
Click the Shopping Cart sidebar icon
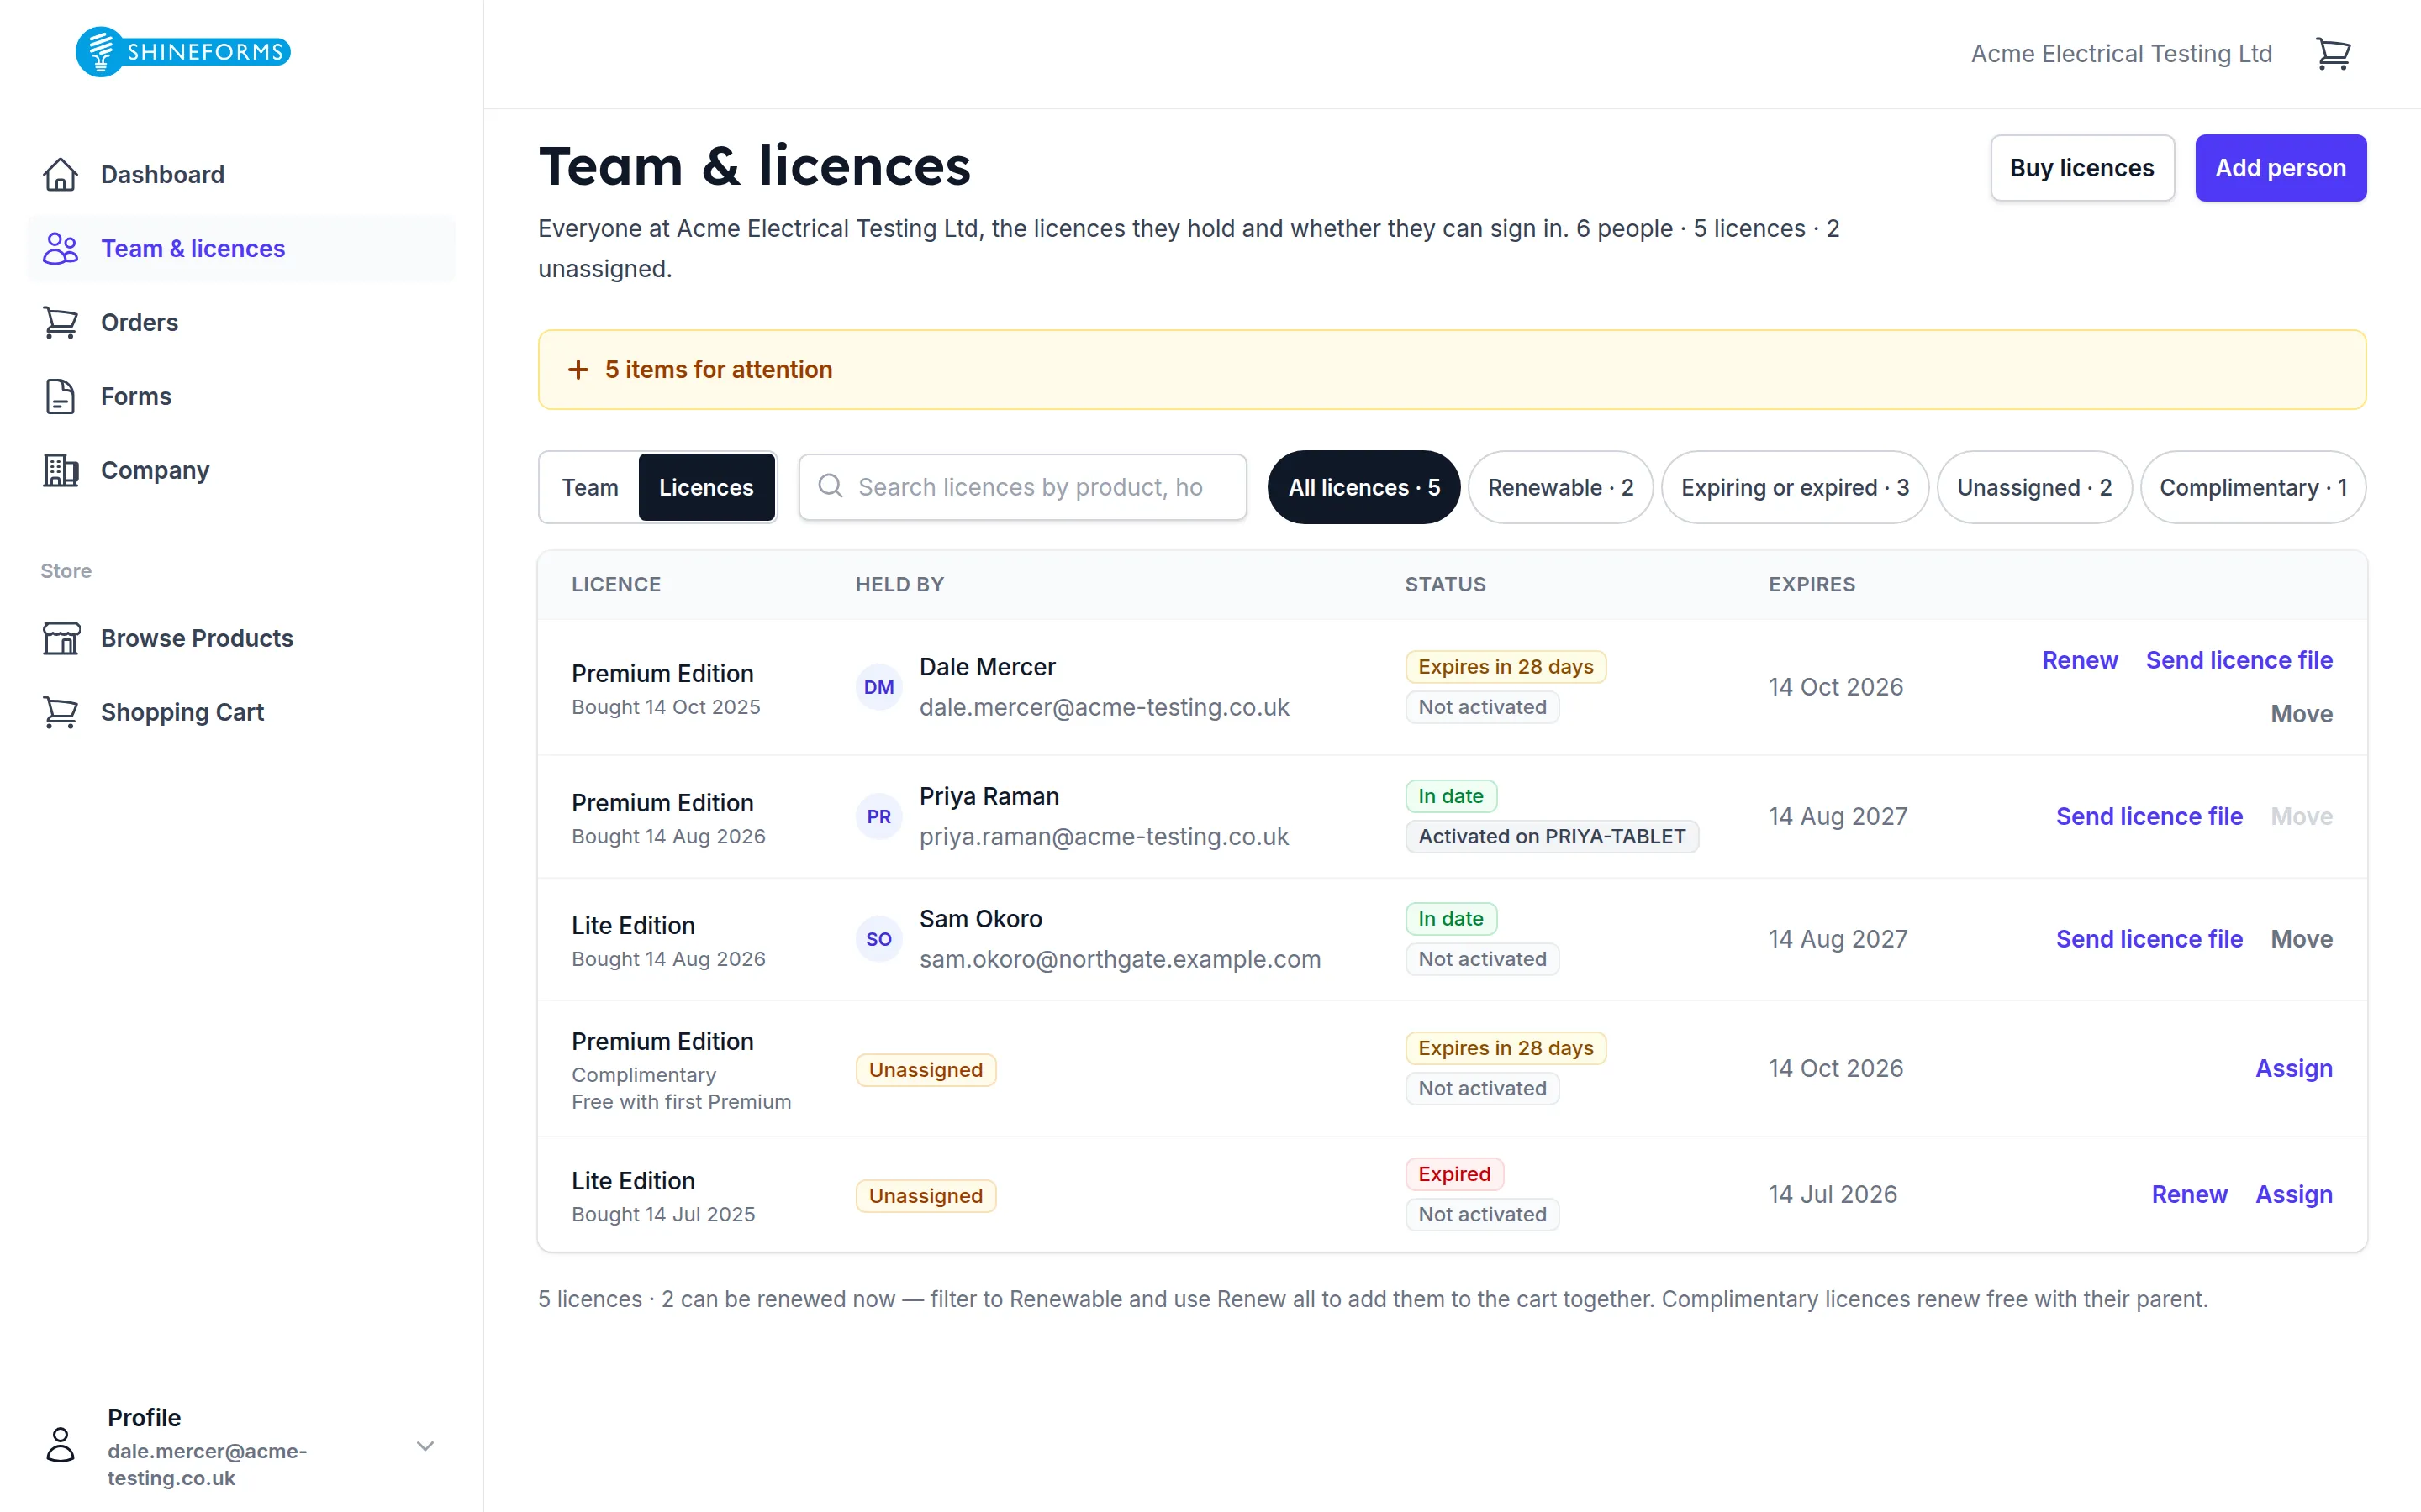pyautogui.click(x=60, y=712)
